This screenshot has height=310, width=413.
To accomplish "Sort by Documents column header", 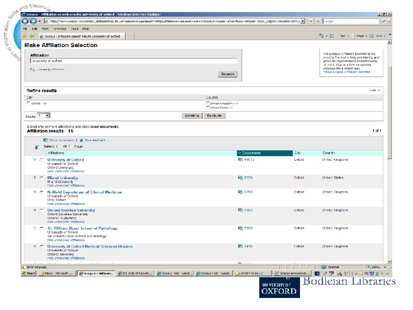I will (264, 153).
